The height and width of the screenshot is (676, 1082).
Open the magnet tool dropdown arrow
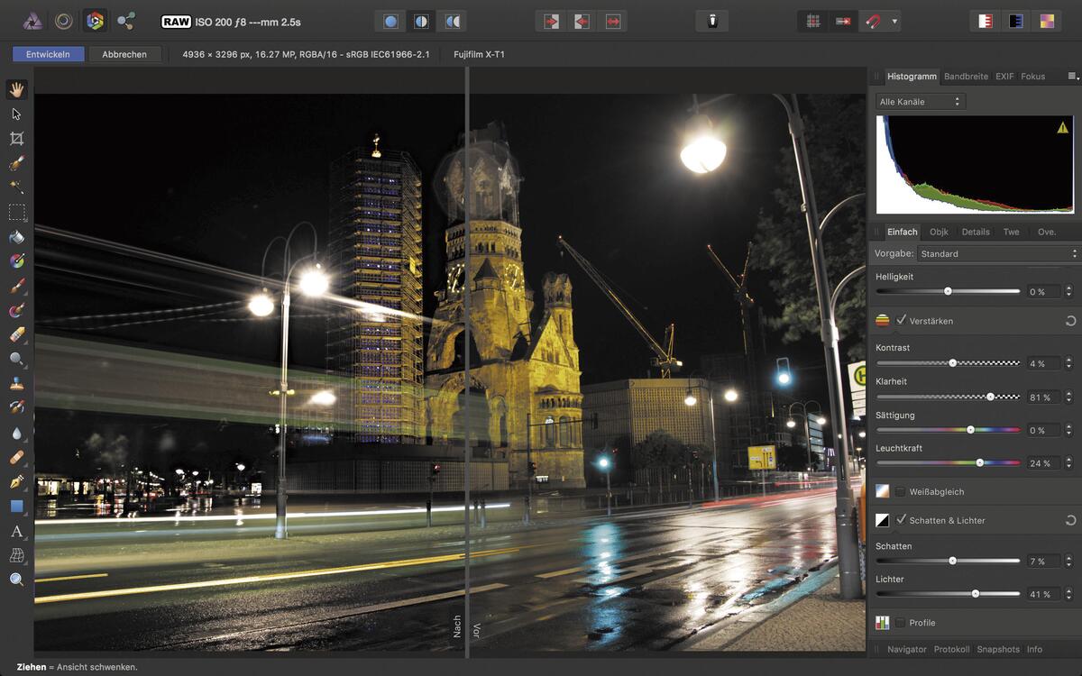coord(894,20)
